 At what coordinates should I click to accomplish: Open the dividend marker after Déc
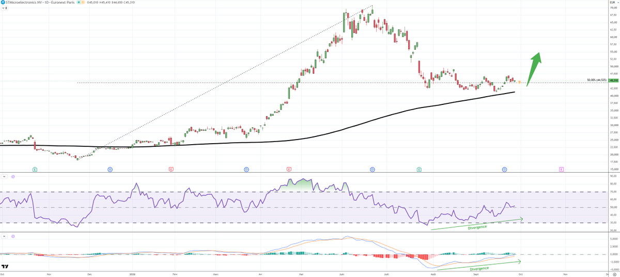[x=110, y=169]
